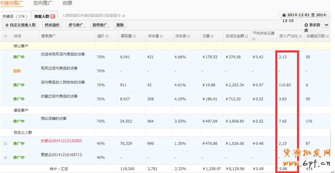Check the box for 女受众20141212132853 row
335x173 pixels.
pos(5,144)
